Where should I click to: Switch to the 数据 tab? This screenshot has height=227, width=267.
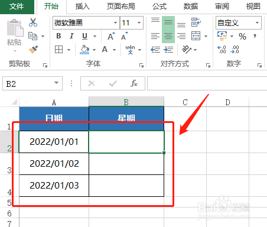coord(191,7)
